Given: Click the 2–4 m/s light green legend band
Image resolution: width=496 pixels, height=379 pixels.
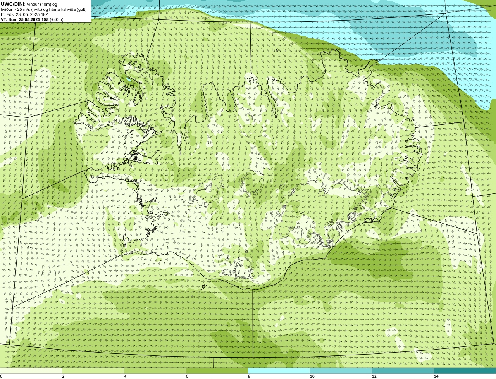Looking at the screenshot, I should (x=93, y=370).
